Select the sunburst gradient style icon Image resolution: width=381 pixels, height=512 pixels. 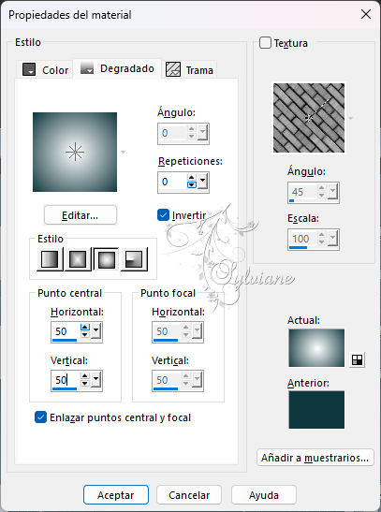click(x=106, y=259)
